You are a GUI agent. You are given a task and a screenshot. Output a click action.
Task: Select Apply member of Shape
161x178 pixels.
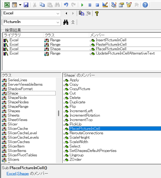[x=74, y=80]
